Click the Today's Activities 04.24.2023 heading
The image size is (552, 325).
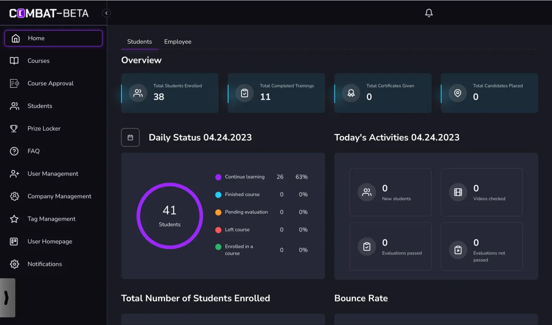point(397,137)
